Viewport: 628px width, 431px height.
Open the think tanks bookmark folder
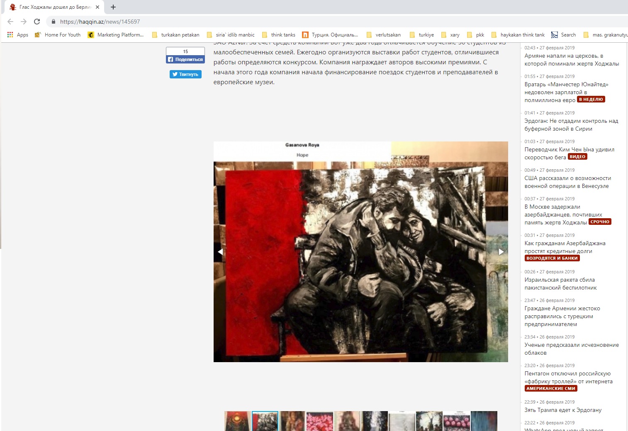tap(279, 35)
